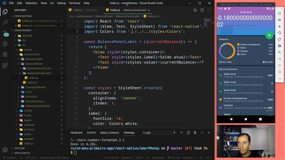Tap Android back button in navigation bar
The height and width of the screenshot is (160, 285).
tap(231, 119)
